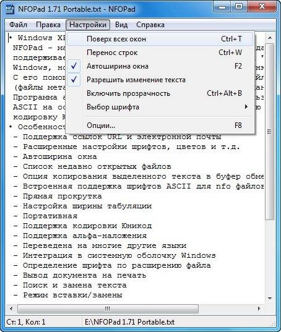This screenshot has height=332, width=281.
Task: Click line 'Интеграция в системную оболочку Windows'
Action: [x=119, y=255]
